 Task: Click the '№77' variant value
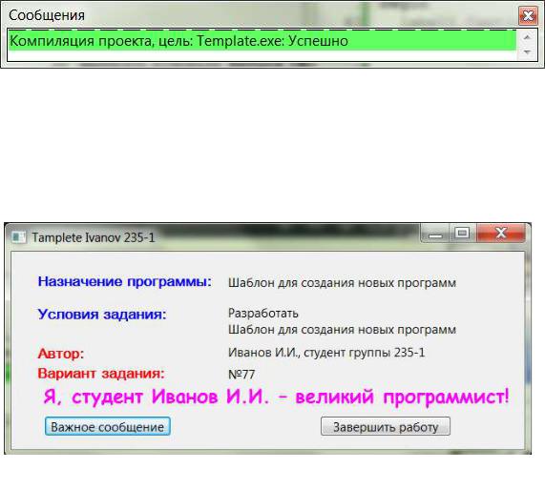(x=241, y=375)
